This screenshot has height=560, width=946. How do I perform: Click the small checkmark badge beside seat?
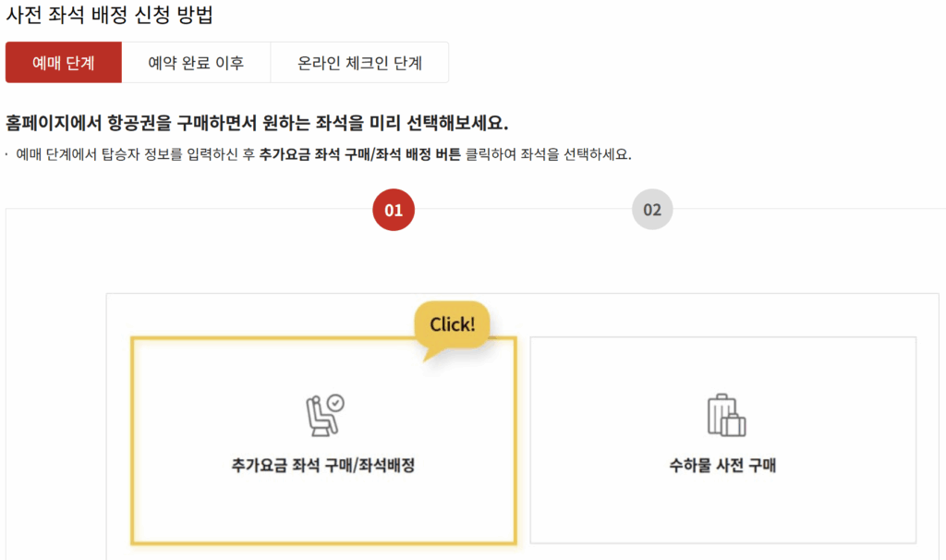point(336,403)
